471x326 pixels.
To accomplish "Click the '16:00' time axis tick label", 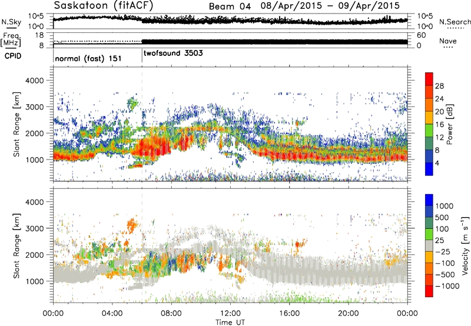I will click(x=289, y=314).
